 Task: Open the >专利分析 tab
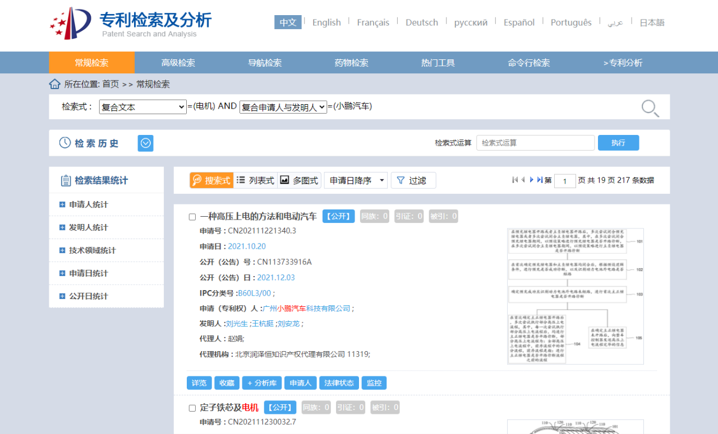point(623,63)
